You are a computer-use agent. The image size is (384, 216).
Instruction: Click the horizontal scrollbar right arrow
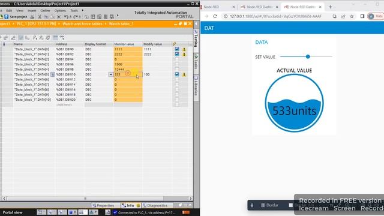tap(191, 199)
